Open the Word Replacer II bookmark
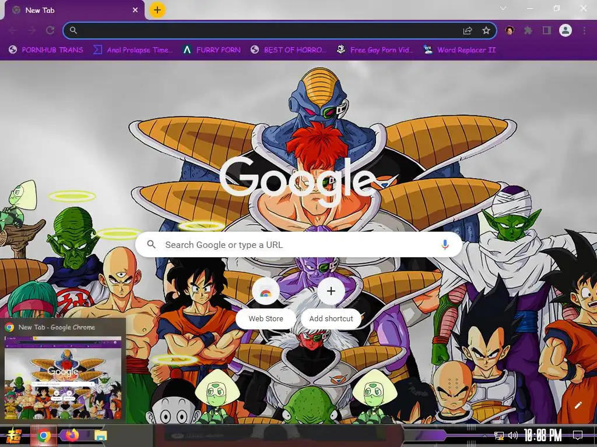Screen dimensions: 597x447 click(460, 50)
